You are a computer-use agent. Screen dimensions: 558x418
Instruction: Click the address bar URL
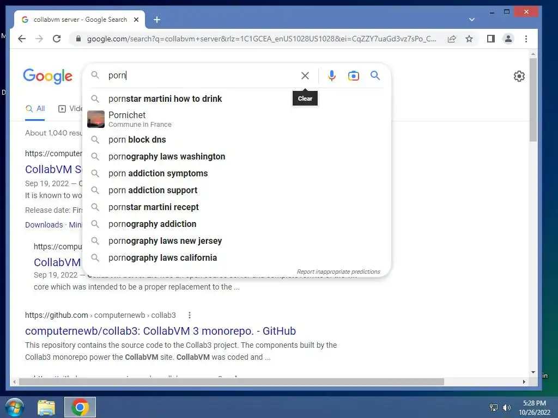pos(262,39)
